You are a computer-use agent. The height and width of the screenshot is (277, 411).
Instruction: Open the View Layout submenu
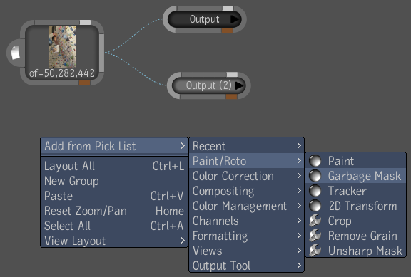(x=114, y=241)
